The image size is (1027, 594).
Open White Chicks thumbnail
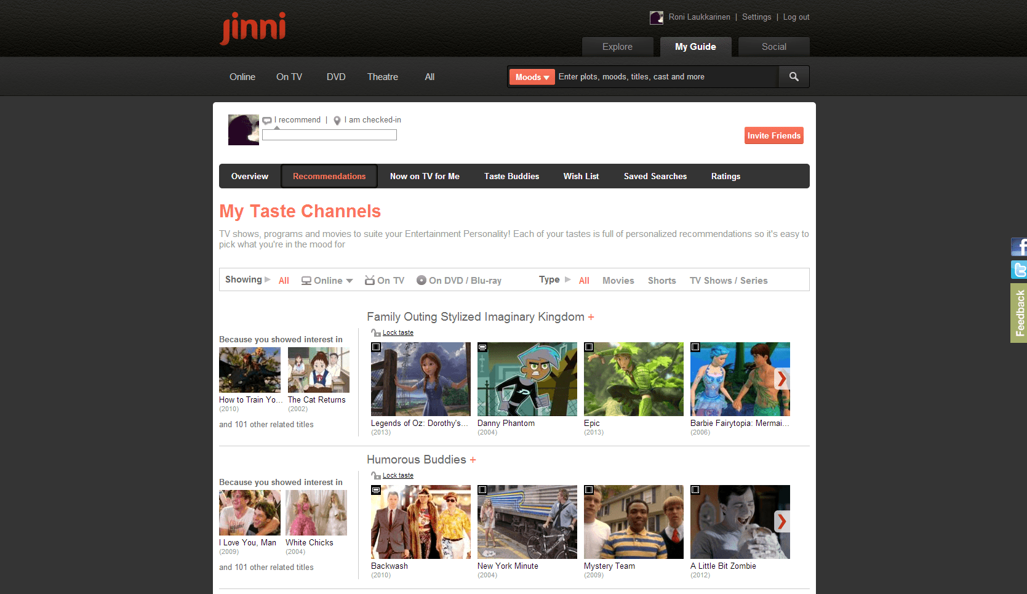pos(316,513)
